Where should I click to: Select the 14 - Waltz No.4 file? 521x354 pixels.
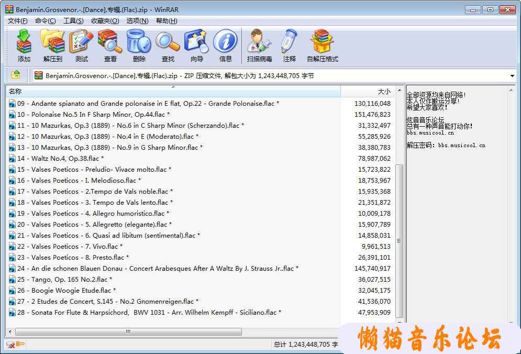click(60, 158)
